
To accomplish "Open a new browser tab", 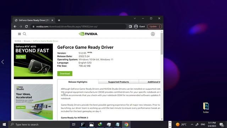I will coord(59,20).
